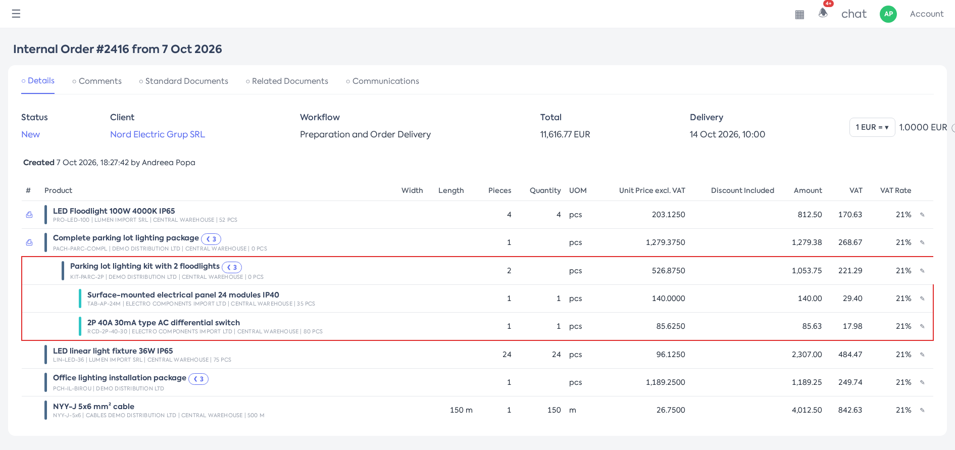Edit the LED linear light fixture 36W line
Viewport: 955px width, 450px height.
(x=922, y=355)
